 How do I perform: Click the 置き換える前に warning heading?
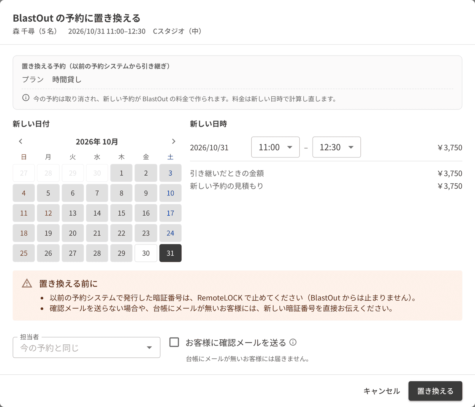point(68,284)
